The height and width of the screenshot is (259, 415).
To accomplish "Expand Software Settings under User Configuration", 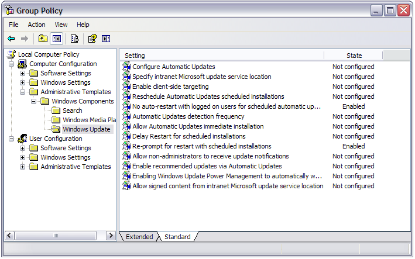I will [x=22, y=148].
